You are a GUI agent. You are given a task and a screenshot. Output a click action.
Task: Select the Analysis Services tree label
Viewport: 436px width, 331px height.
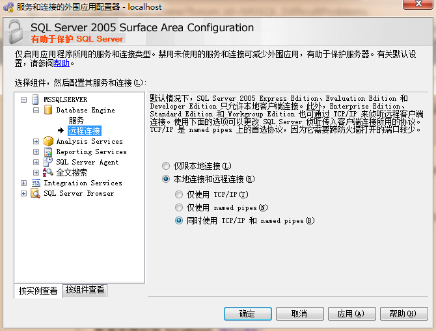pos(90,141)
